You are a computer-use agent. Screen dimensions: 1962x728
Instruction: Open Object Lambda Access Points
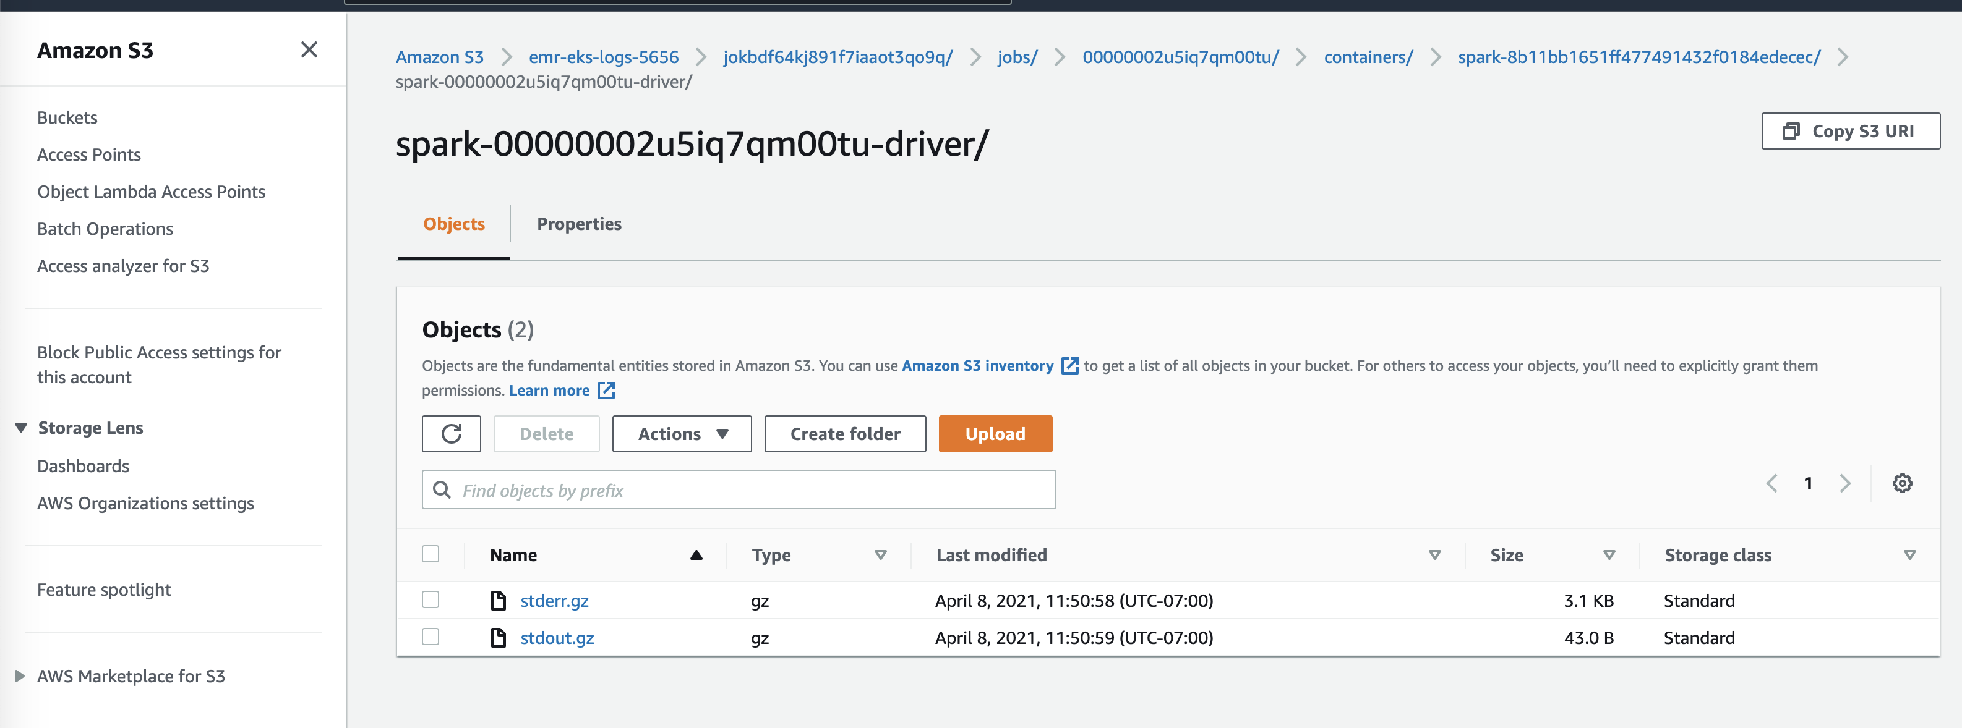click(x=151, y=192)
